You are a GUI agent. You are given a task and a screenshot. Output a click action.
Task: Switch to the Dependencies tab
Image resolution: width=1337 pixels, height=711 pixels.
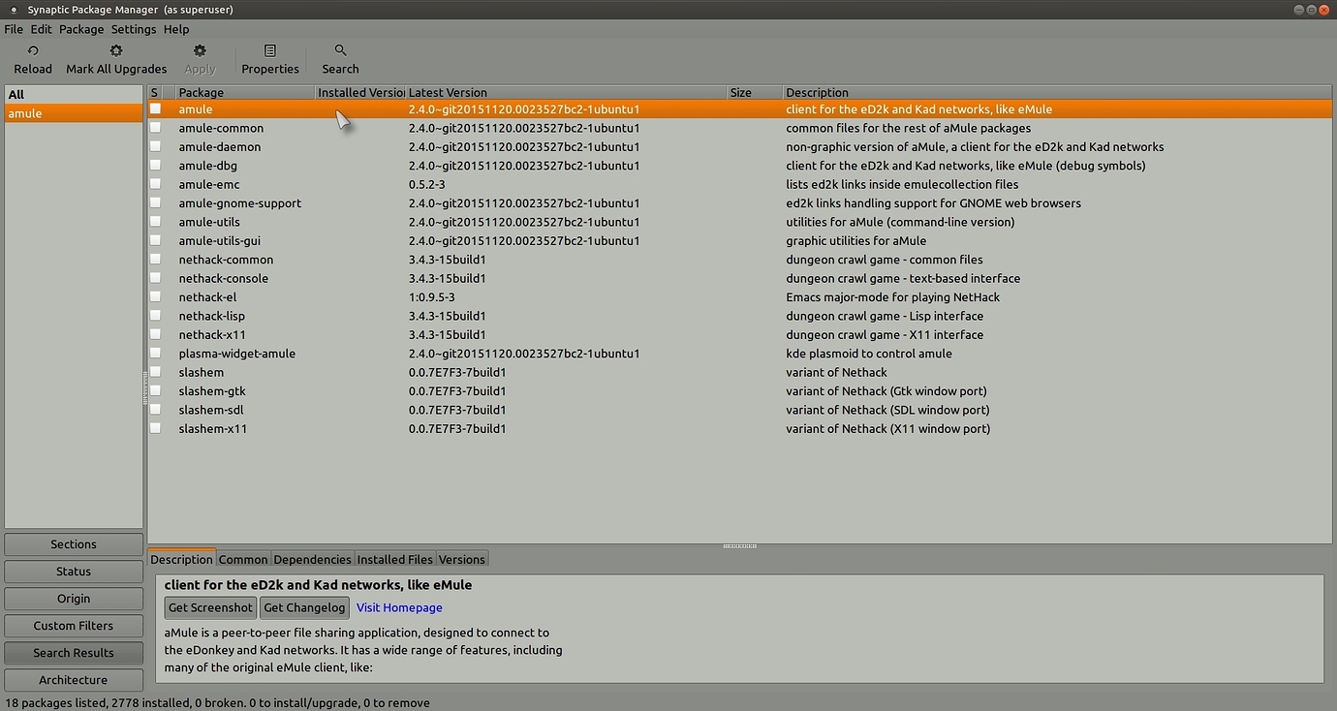click(x=312, y=559)
